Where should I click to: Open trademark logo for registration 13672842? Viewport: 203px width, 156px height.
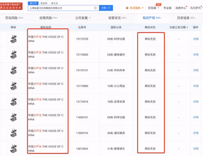click(14, 149)
